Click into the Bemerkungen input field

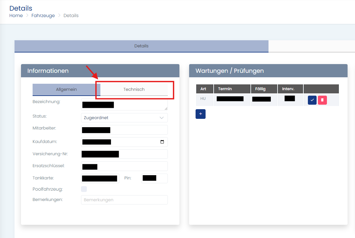click(124, 200)
